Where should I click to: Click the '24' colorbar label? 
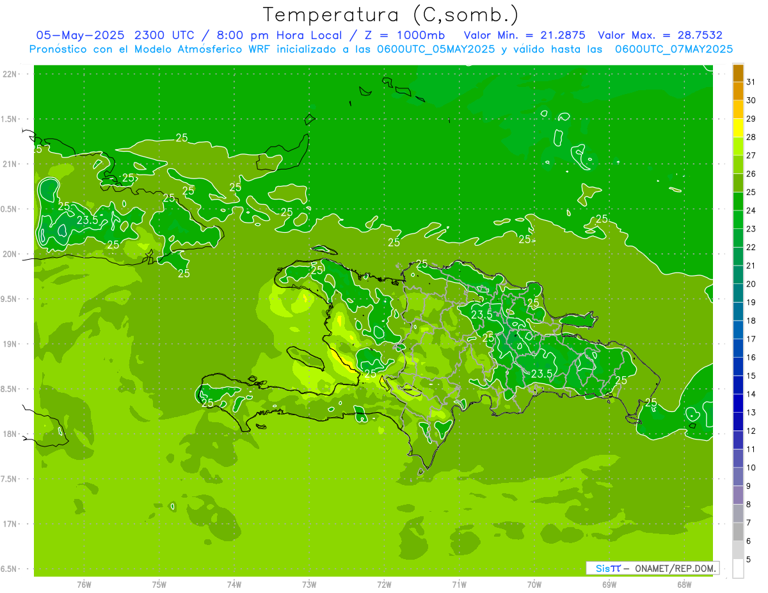click(751, 210)
